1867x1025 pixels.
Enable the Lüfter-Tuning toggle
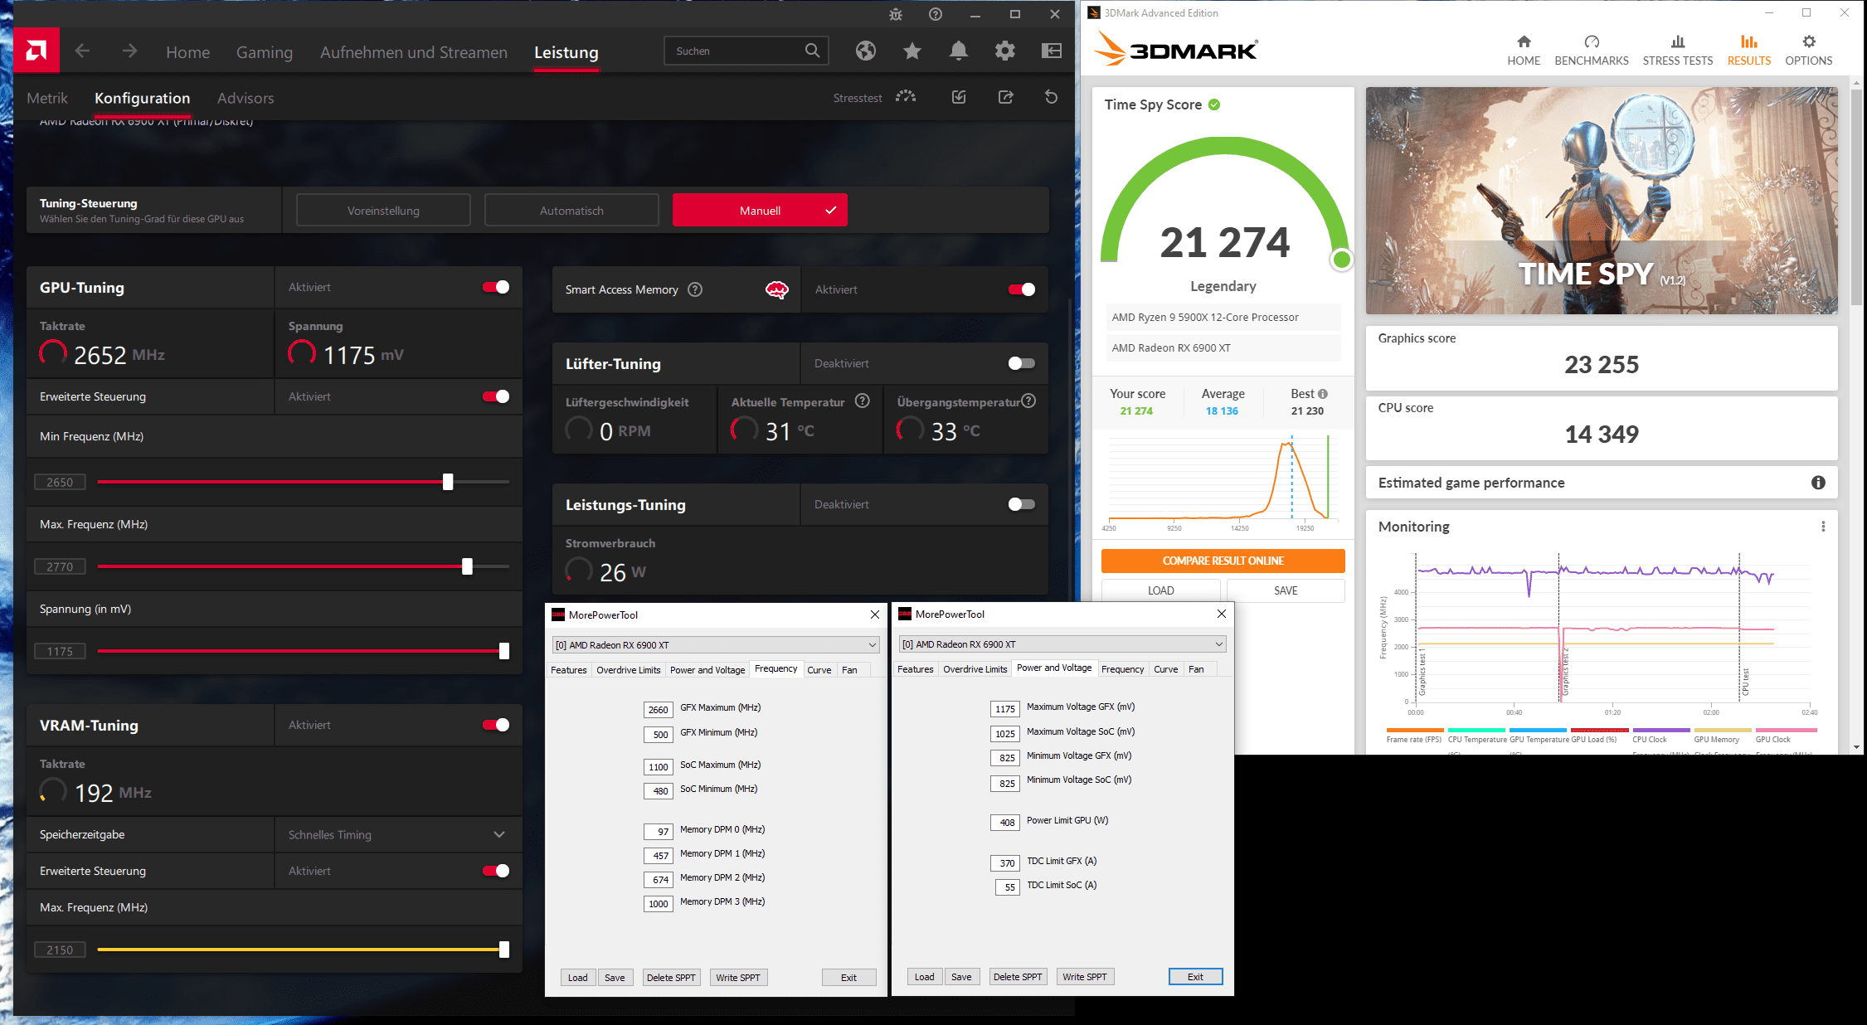[x=1021, y=363]
